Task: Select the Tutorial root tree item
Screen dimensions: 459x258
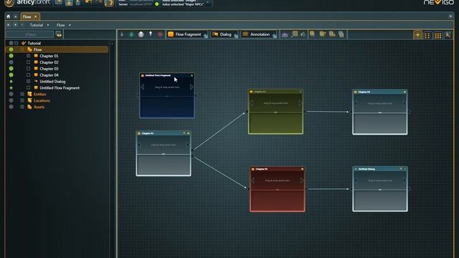Action: click(34, 43)
